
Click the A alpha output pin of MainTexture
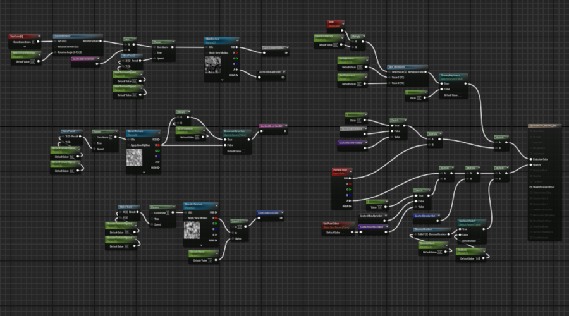tap(237, 70)
